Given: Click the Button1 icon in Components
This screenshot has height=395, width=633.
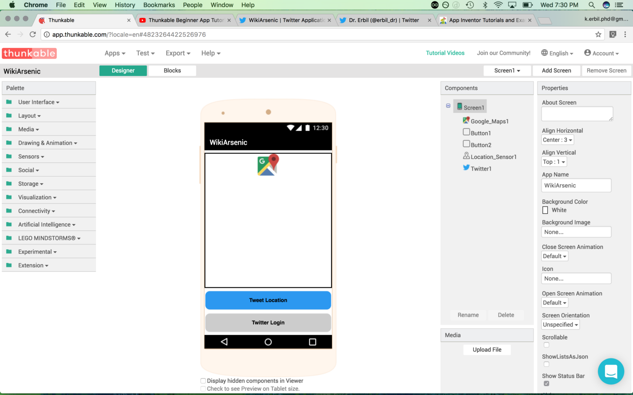Looking at the screenshot, I should click(466, 132).
